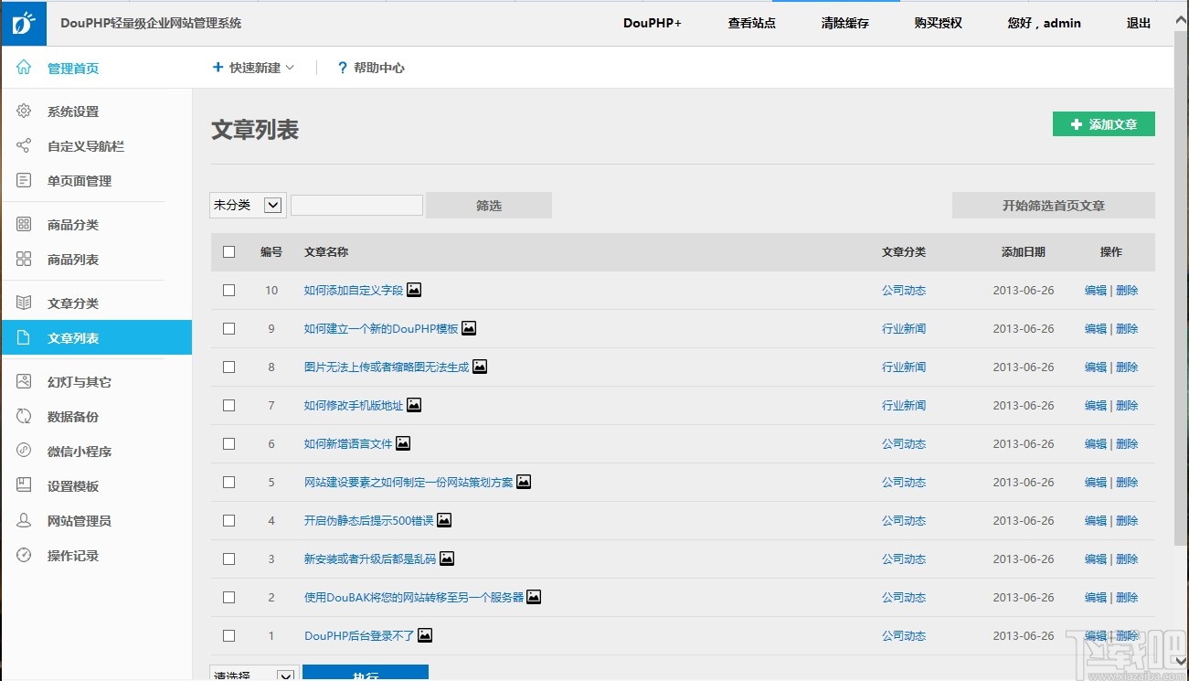Check the box for article number 7

tap(228, 405)
